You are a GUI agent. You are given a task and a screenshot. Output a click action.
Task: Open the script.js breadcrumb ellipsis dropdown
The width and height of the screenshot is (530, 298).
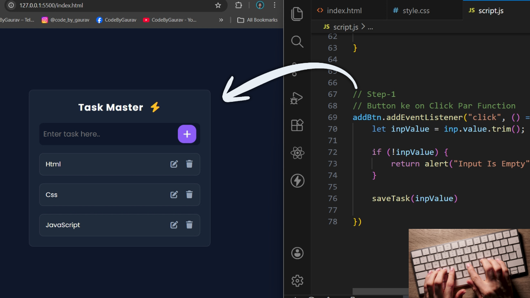(370, 27)
